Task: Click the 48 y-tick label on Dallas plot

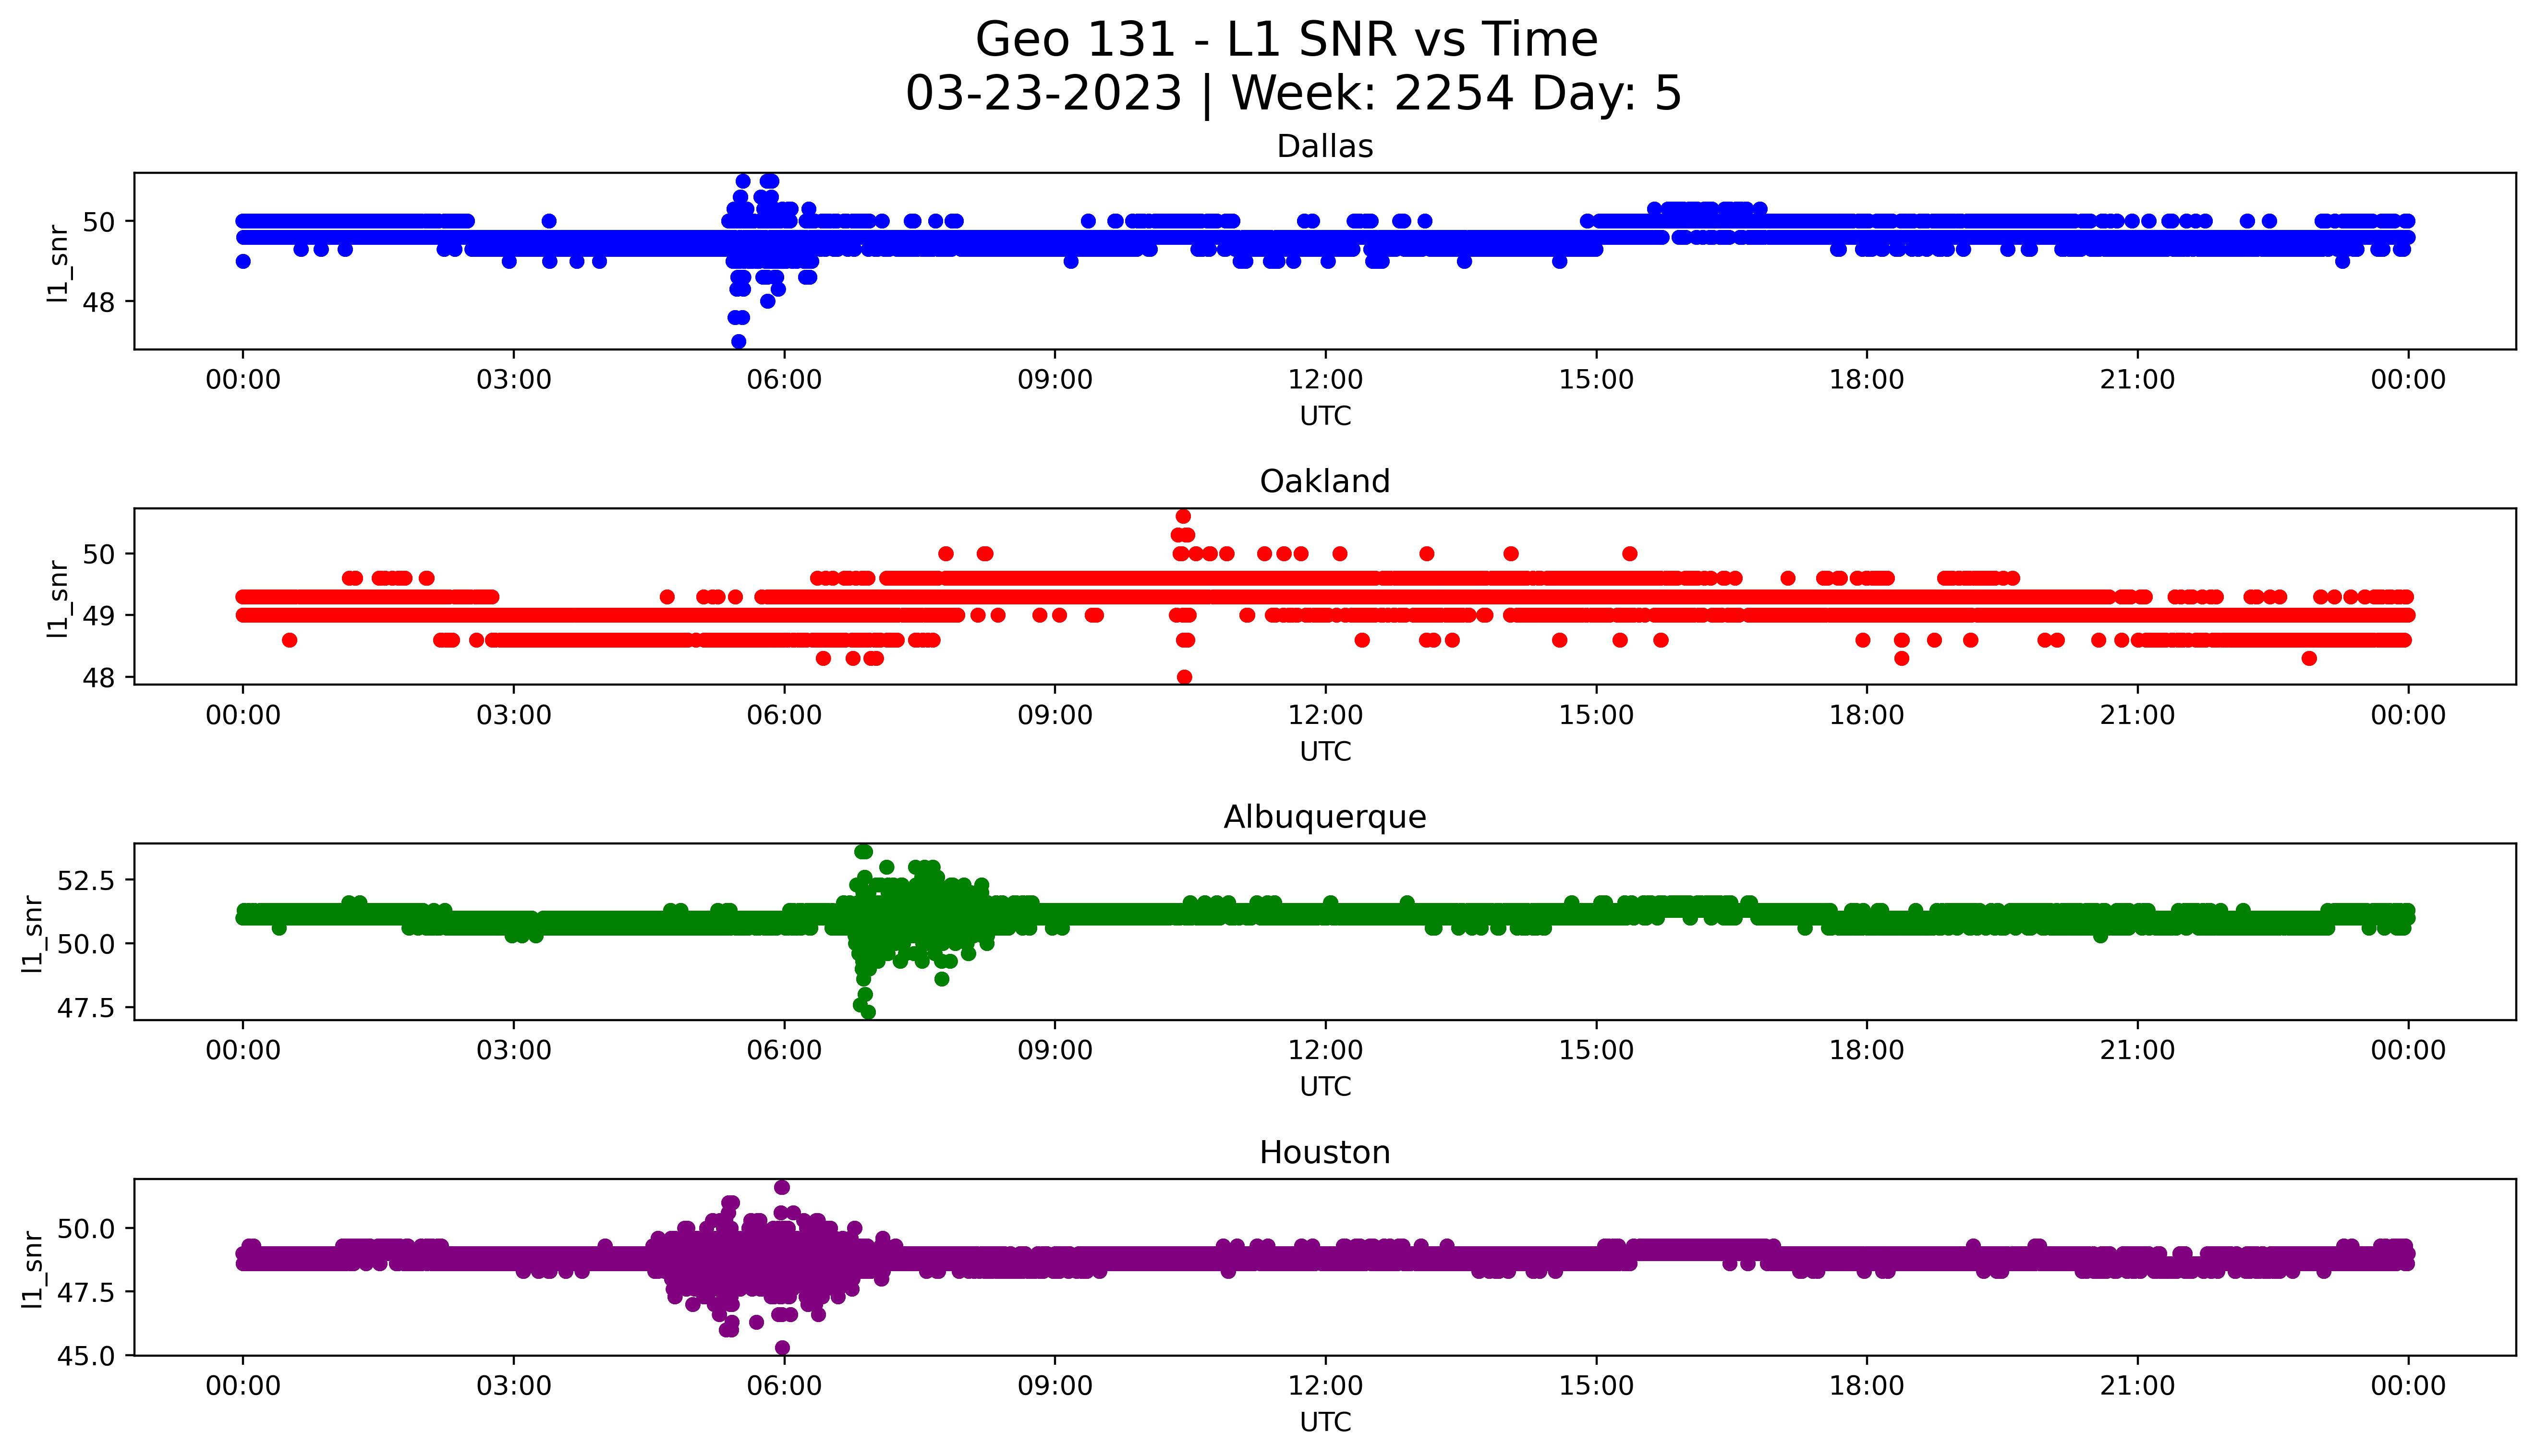Action: pyautogui.click(x=100, y=302)
